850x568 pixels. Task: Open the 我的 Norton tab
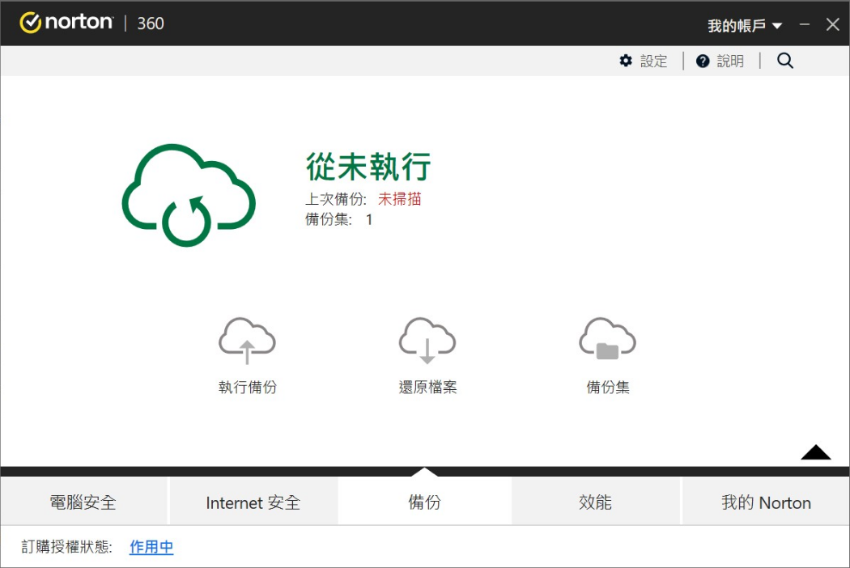[x=766, y=502]
